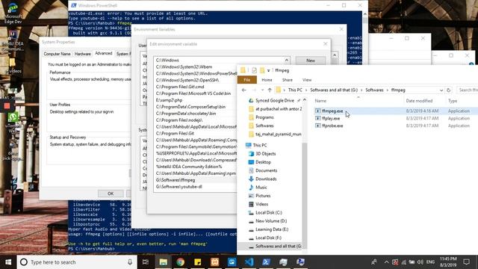
Task: Open New Volume (D:) drive
Action: coord(271,221)
